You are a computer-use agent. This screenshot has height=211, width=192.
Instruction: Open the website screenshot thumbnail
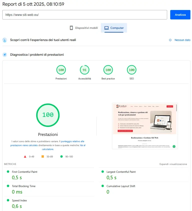pyautogui.click(x=145, y=126)
